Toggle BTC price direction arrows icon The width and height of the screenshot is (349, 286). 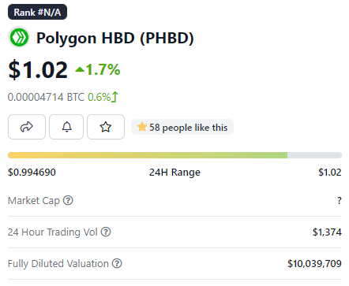114,97
